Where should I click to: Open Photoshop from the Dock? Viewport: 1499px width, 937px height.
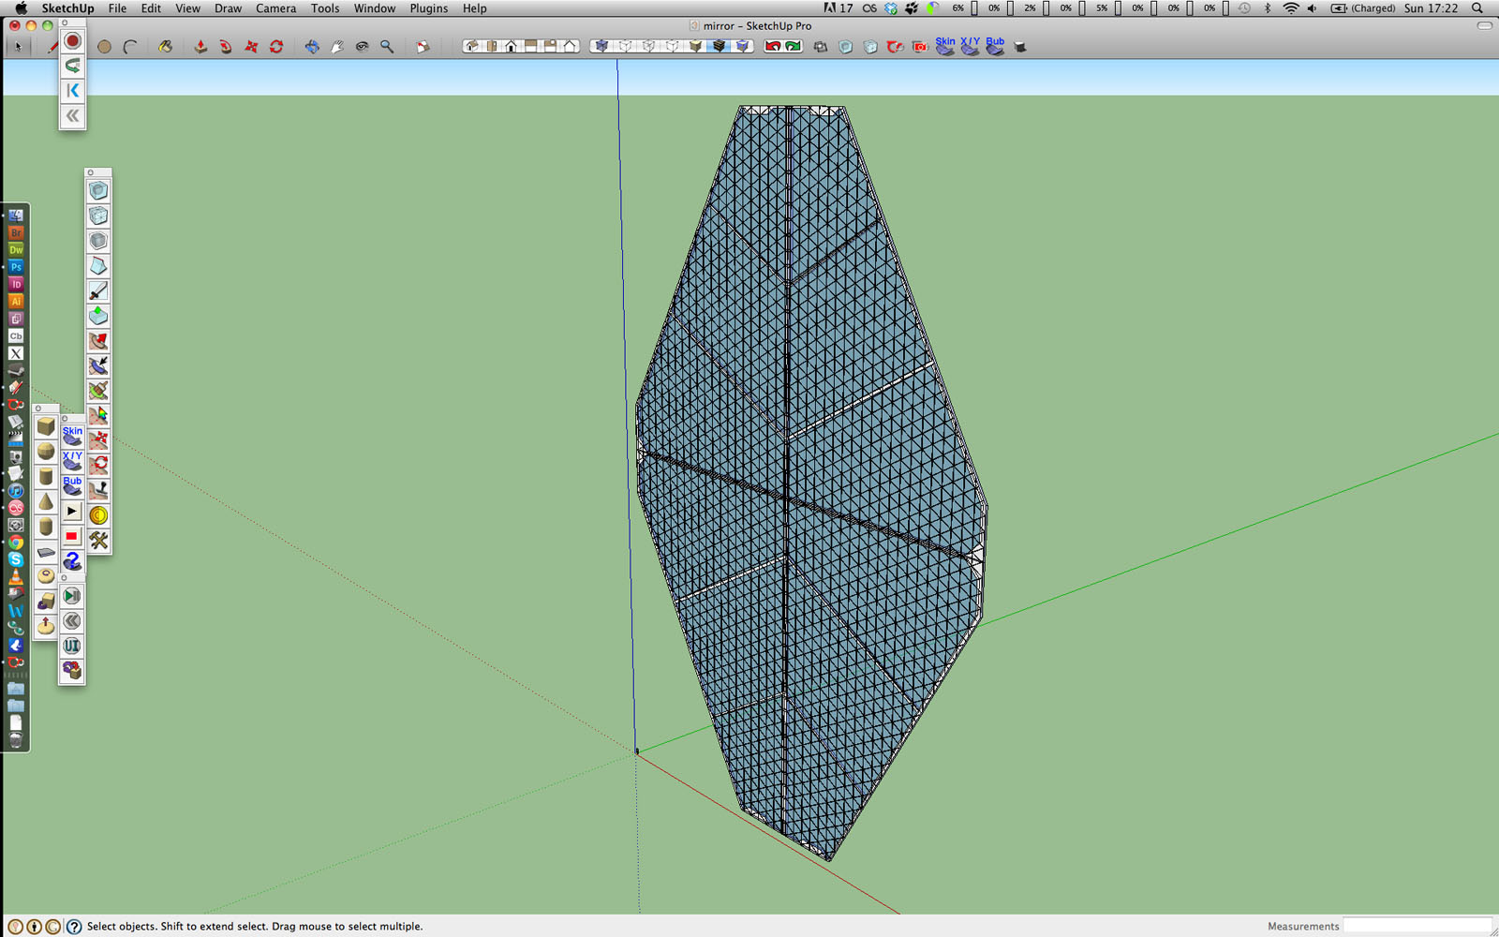click(16, 267)
